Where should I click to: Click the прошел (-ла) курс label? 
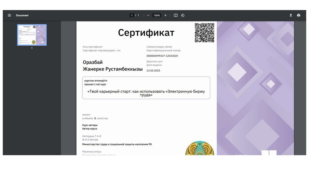click(x=95, y=84)
